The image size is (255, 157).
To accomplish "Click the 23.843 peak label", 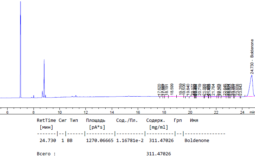I will (240, 89).
